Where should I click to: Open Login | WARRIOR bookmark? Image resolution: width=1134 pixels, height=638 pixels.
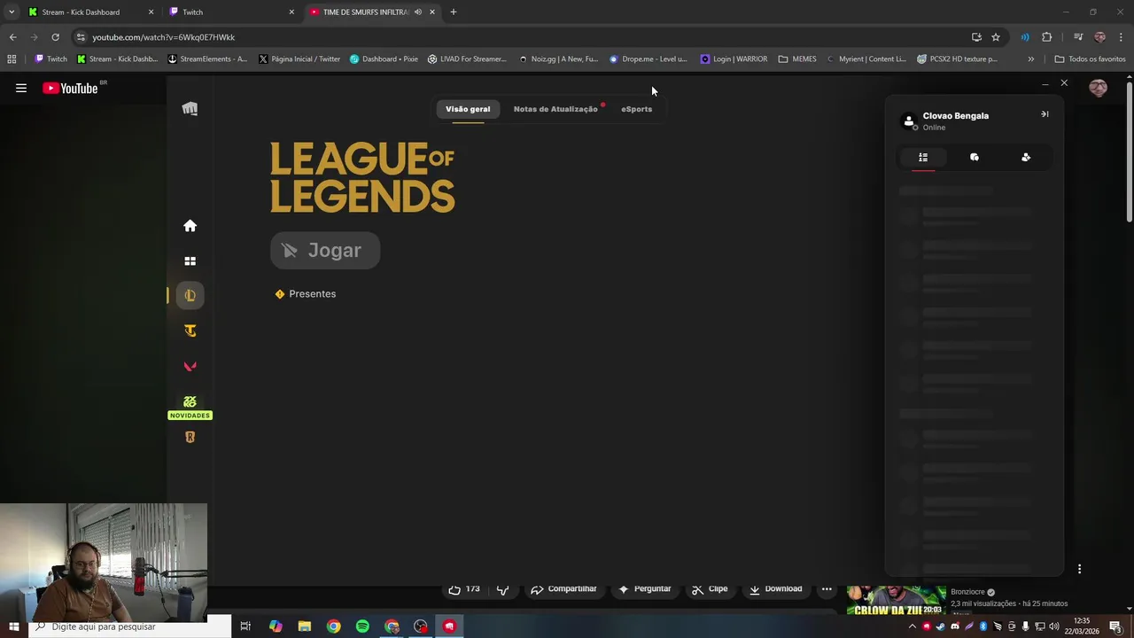[x=734, y=59]
